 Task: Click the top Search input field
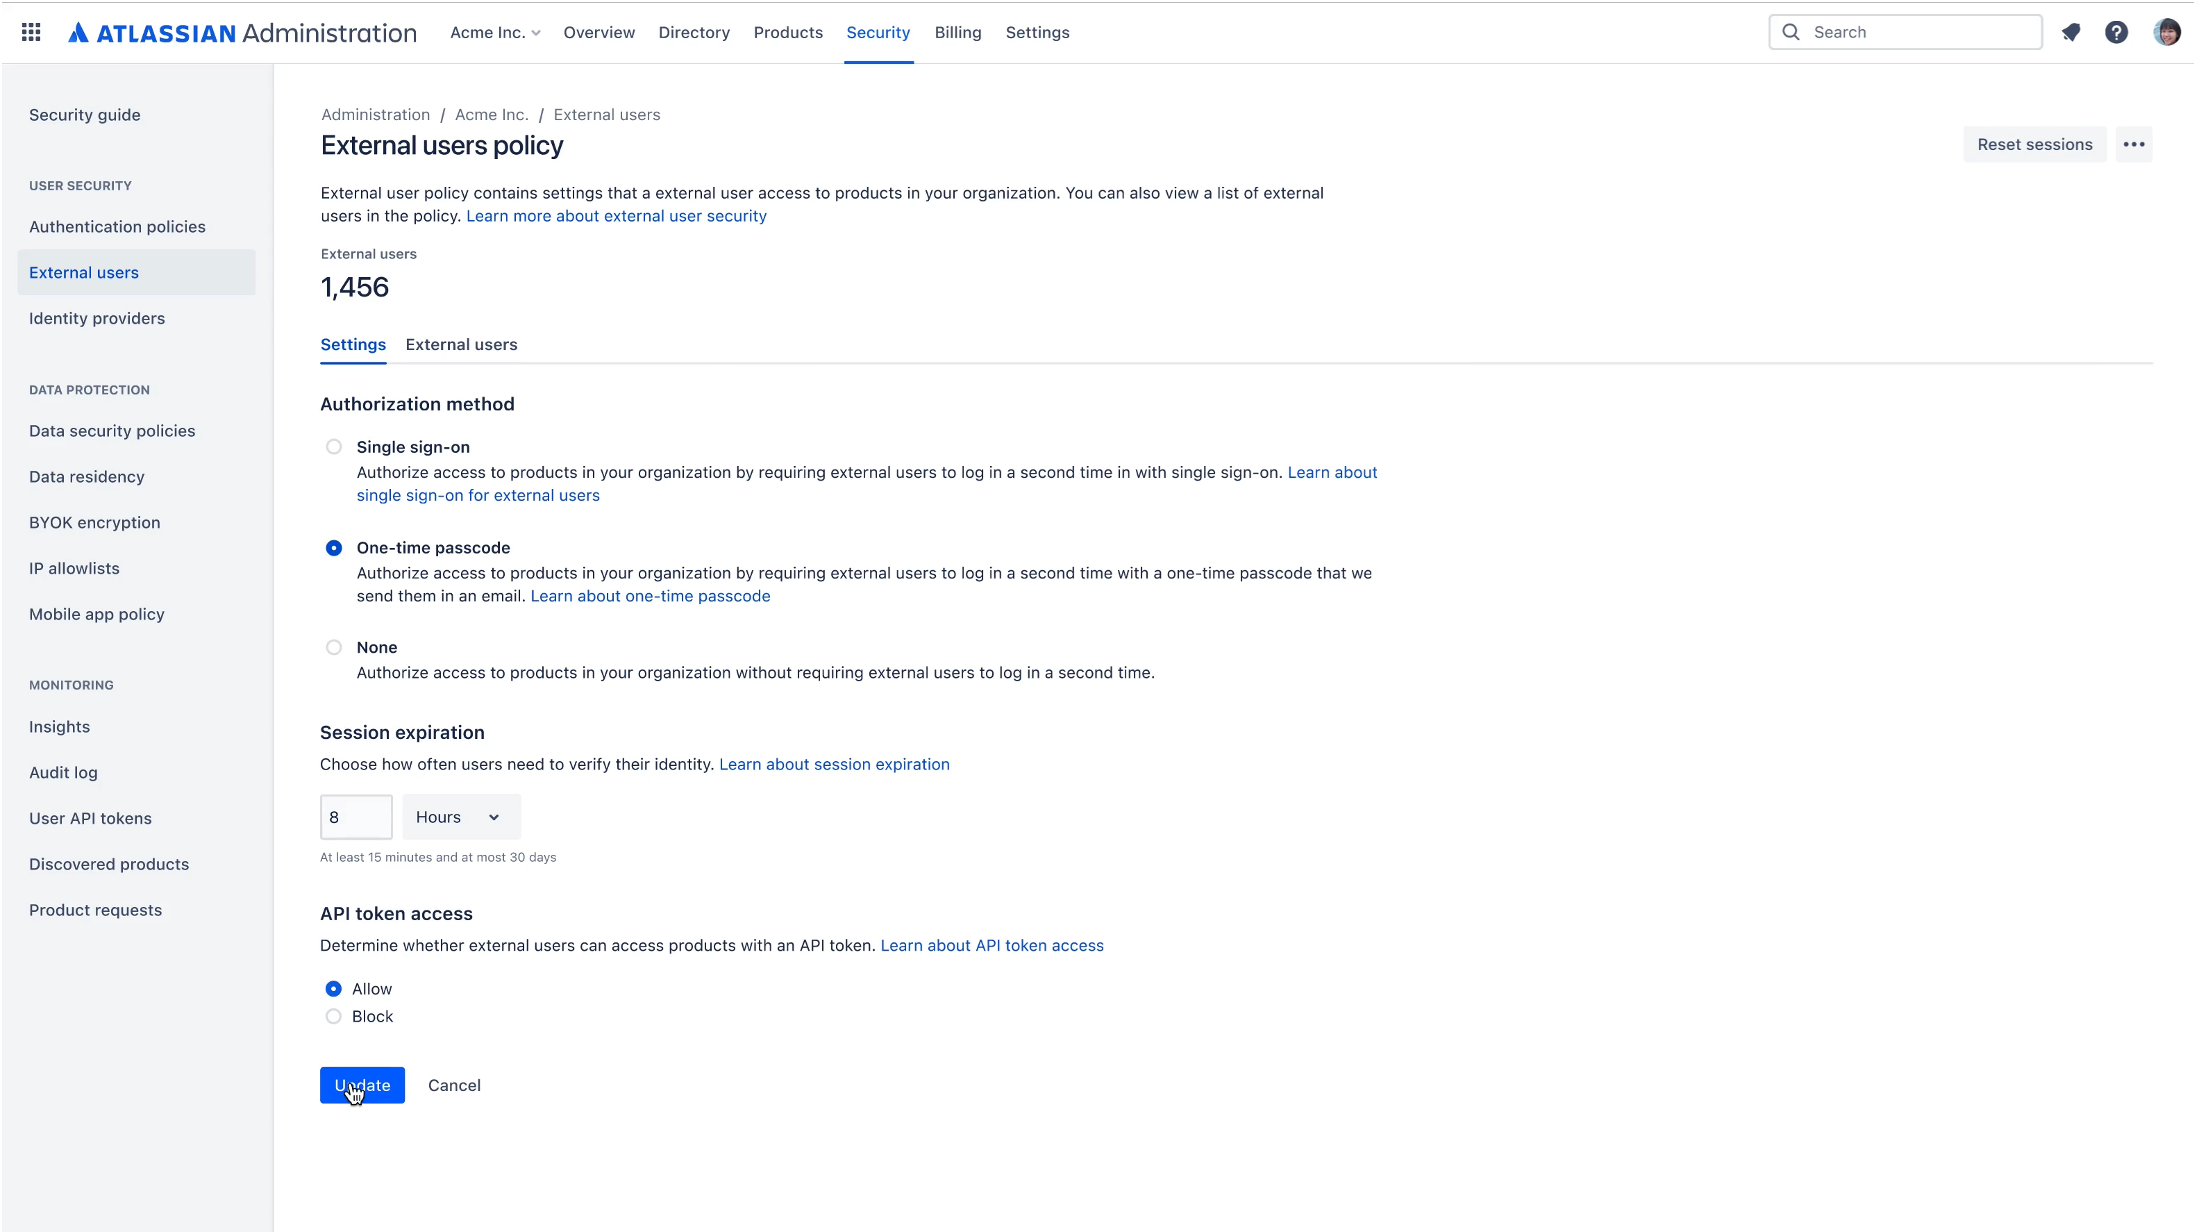click(1905, 33)
